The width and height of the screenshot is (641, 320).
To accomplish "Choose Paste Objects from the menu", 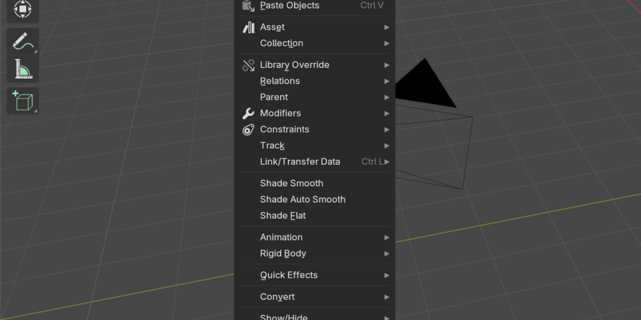I will click(x=315, y=5).
